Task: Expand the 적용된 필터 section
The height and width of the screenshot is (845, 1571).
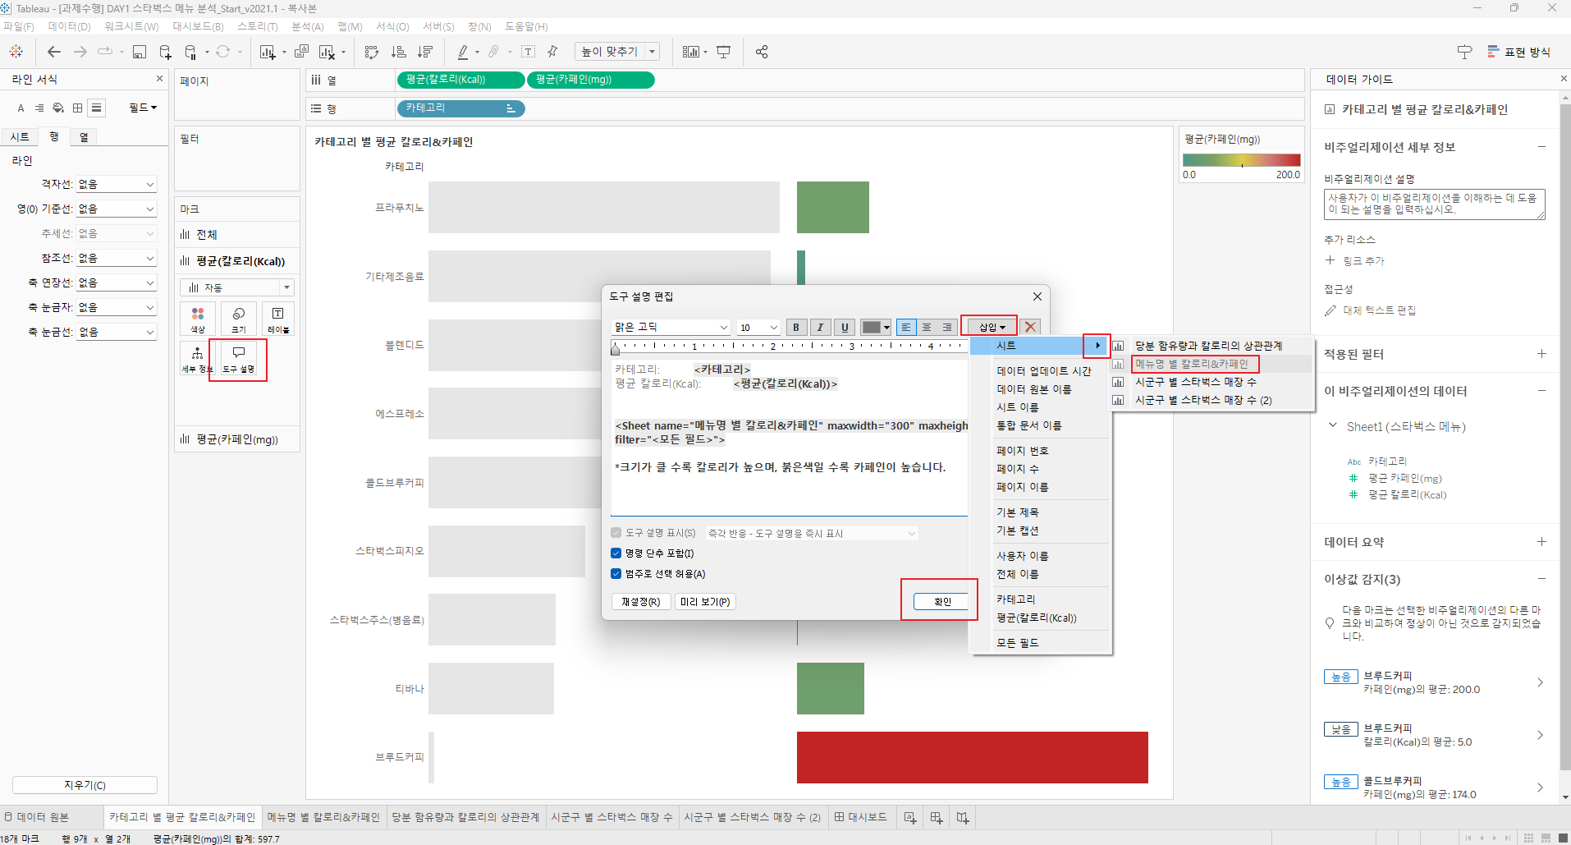Action: tap(1541, 354)
